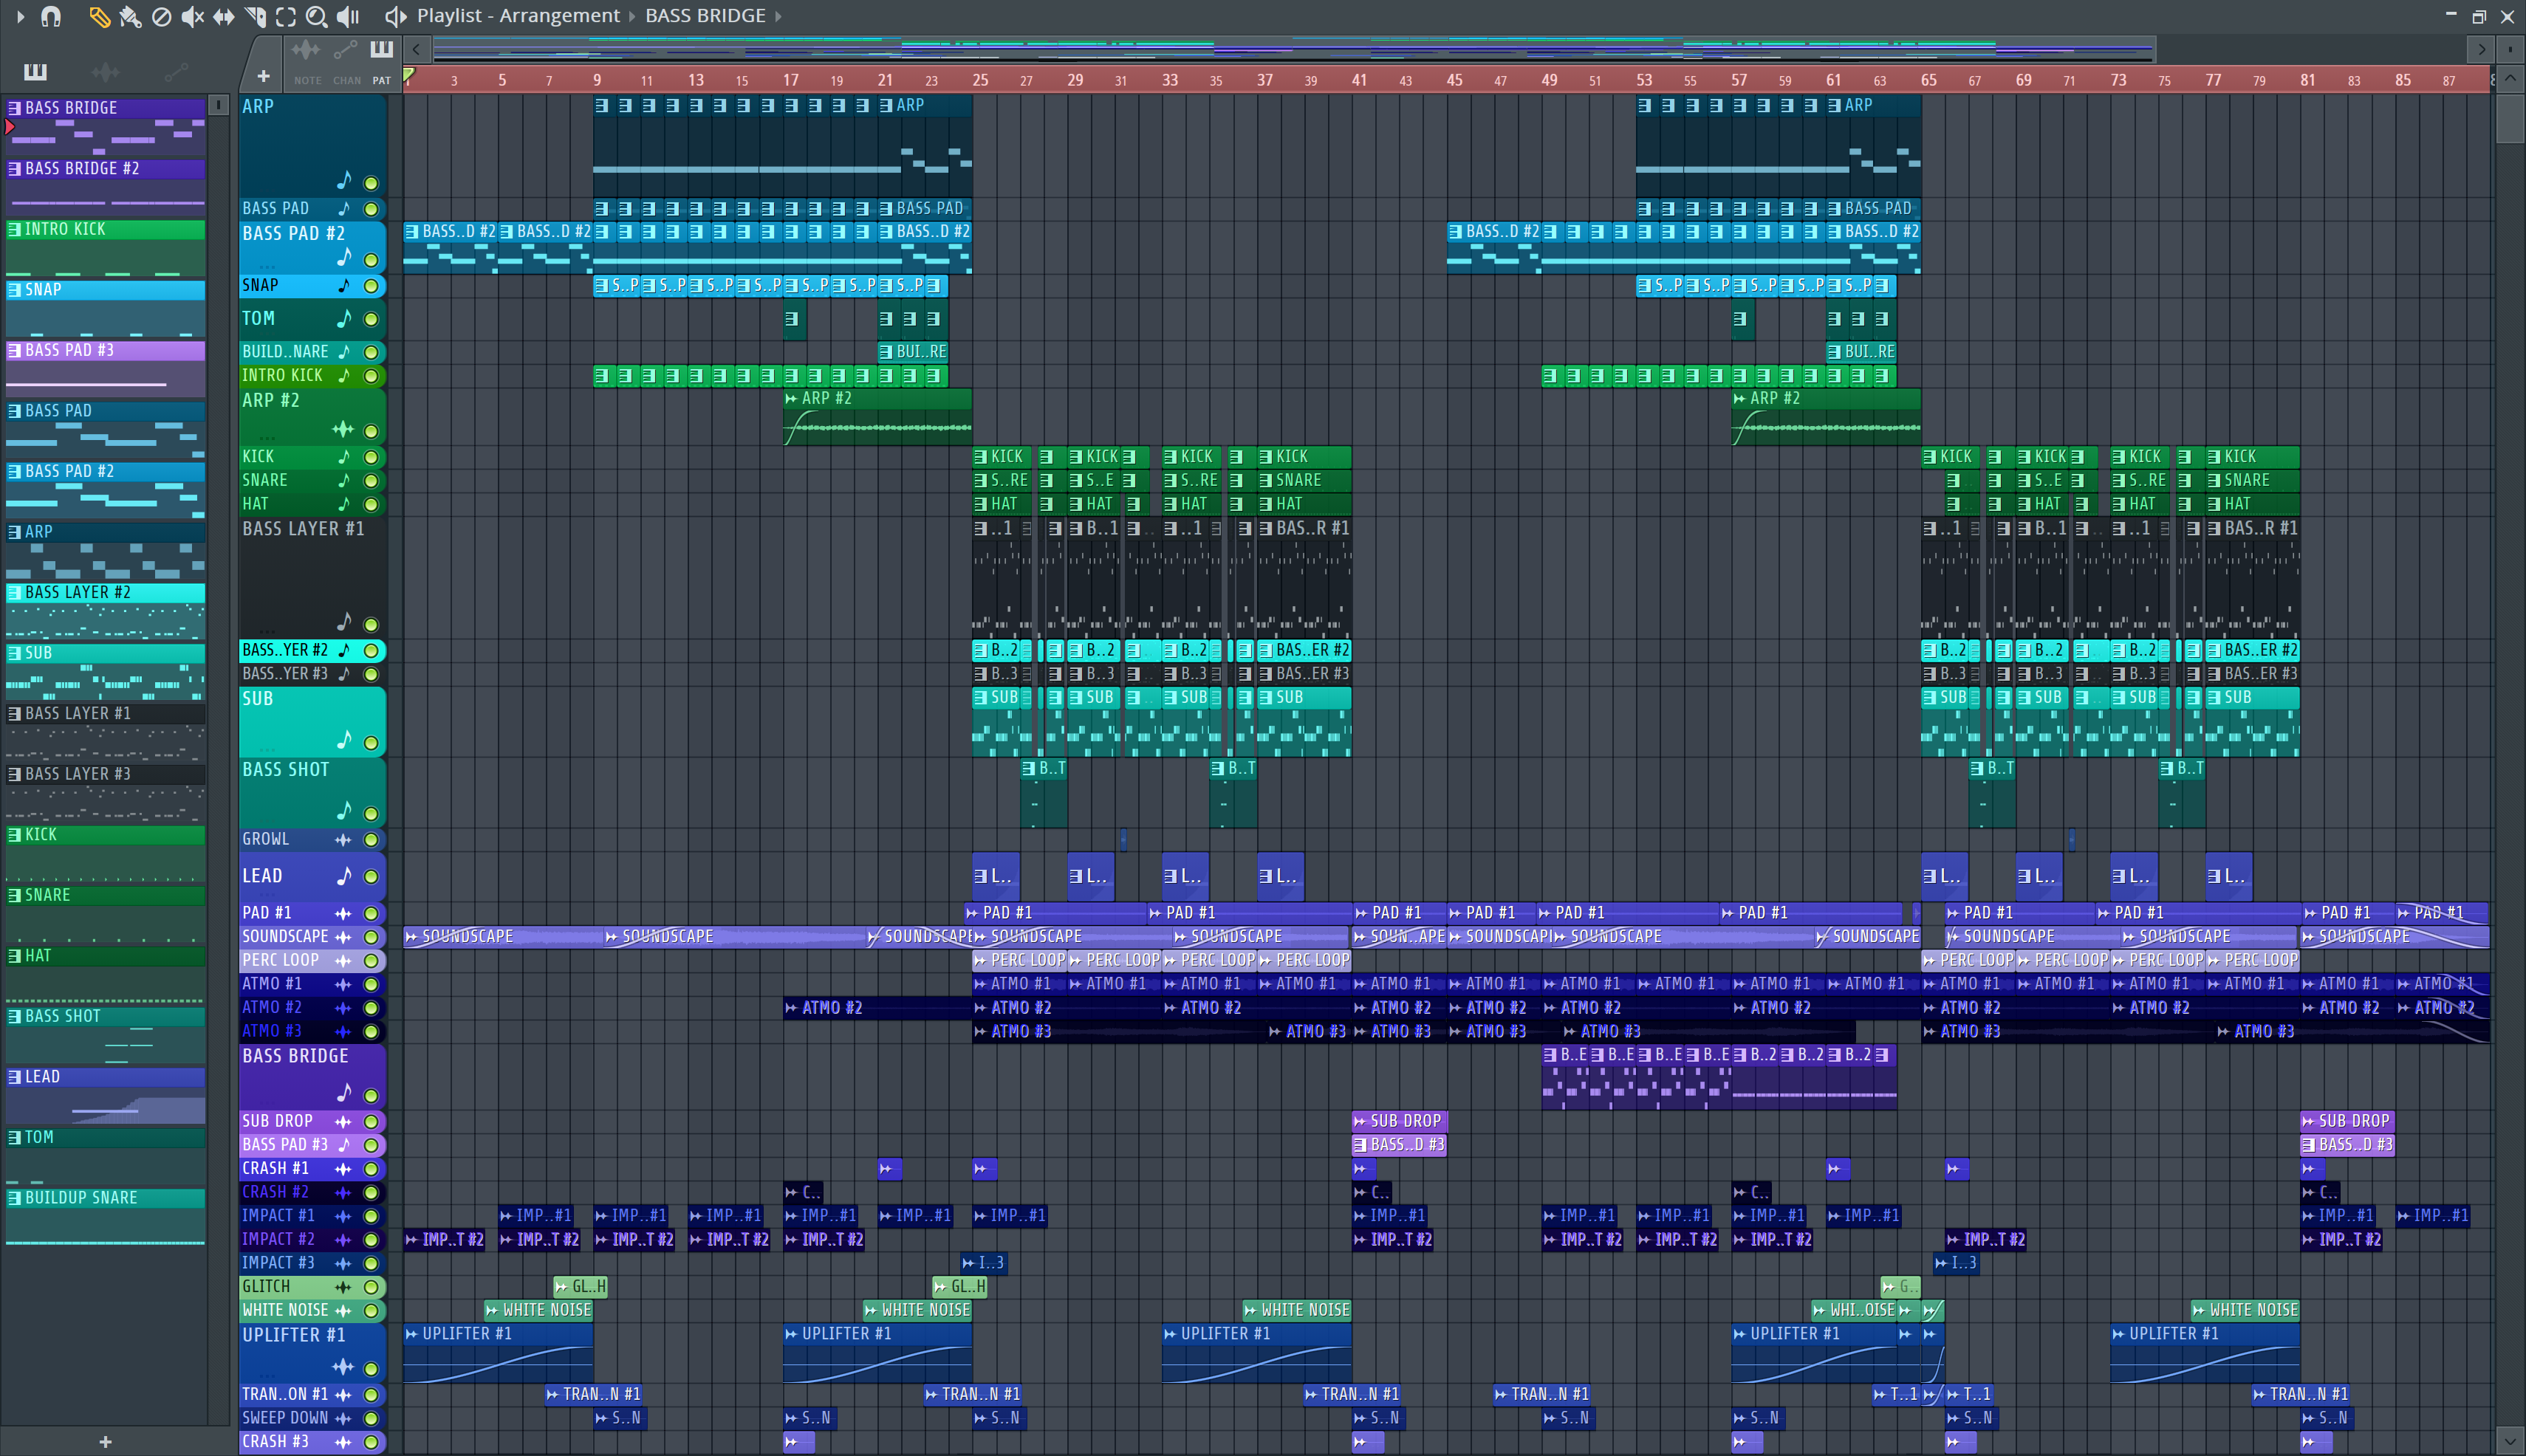This screenshot has height=1456, width=2526.
Task: Select the first ARP #2 audio clip
Action: coord(877,417)
